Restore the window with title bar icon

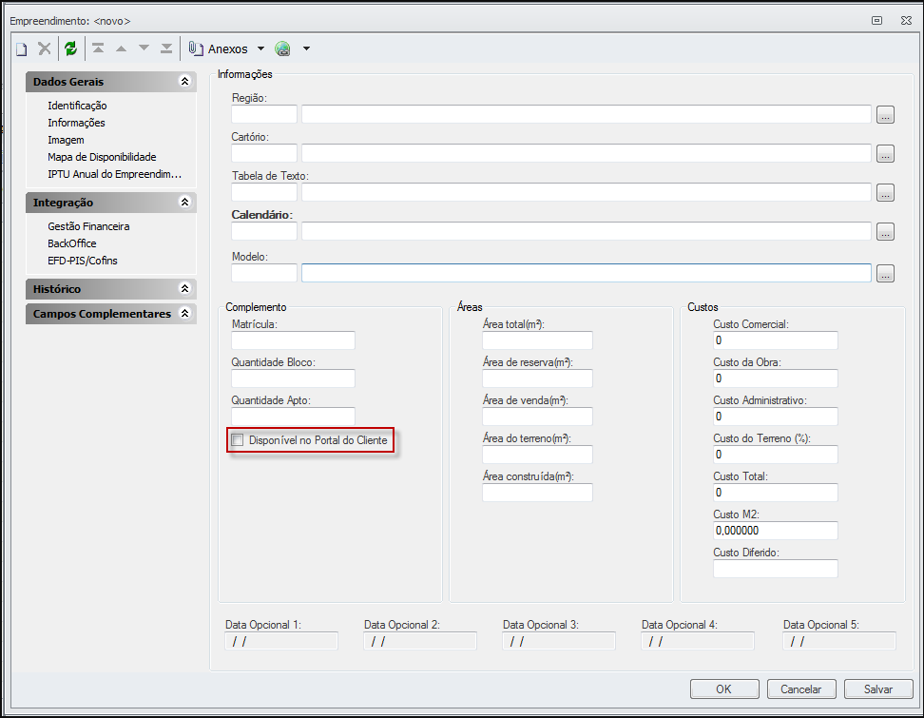point(876,21)
